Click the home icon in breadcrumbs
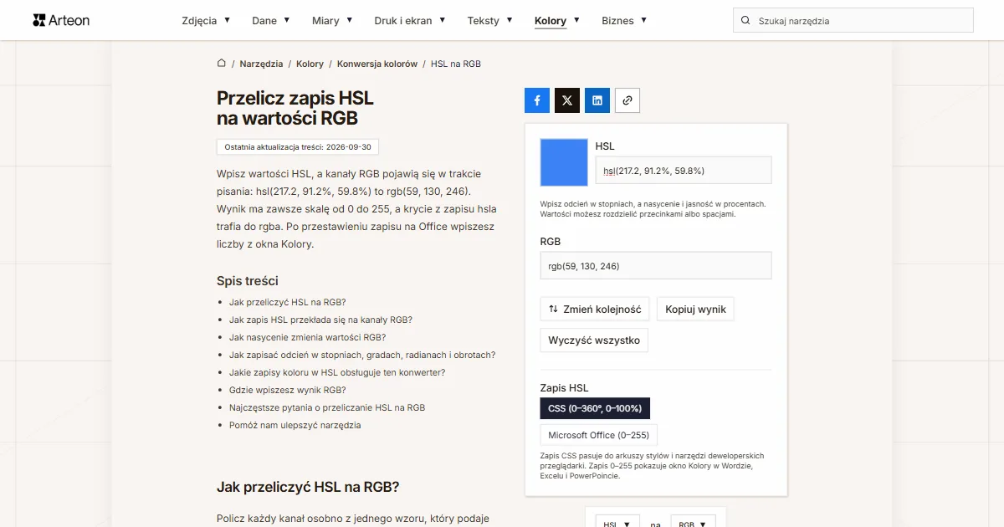 click(x=222, y=64)
